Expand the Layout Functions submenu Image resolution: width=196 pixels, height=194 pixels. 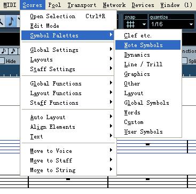pos(68,93)
